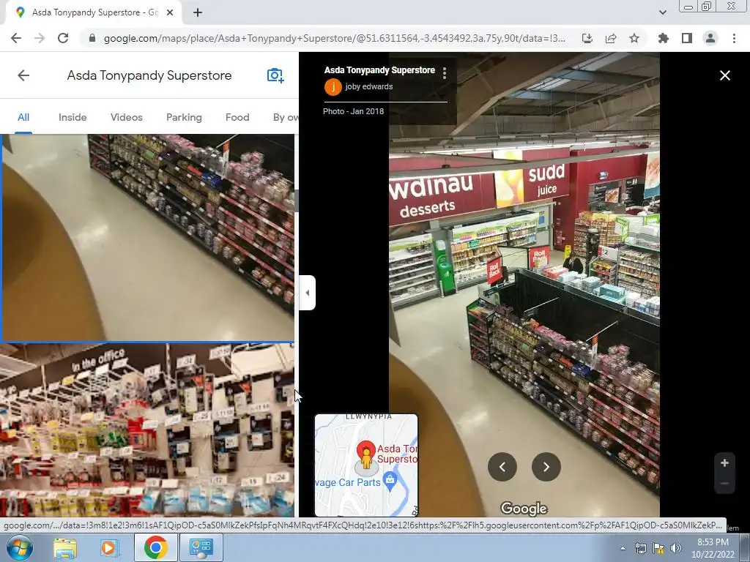Image resolution: width=750 pixels, height=562 pixels.
Task: Close the photo viewer with the X
Action: coord(724,75)
